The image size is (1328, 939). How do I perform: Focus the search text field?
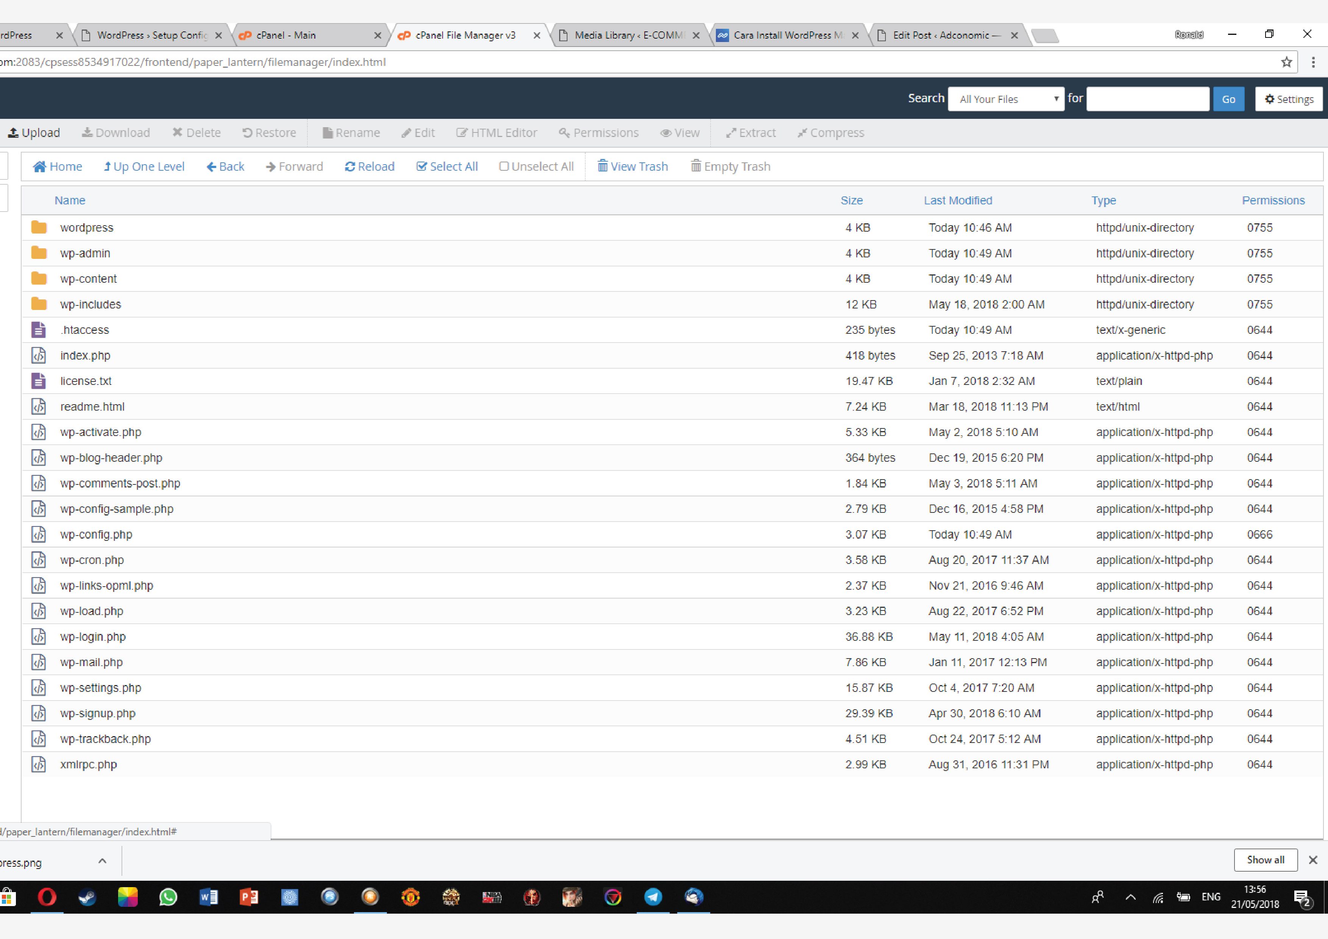[1147, 99]
